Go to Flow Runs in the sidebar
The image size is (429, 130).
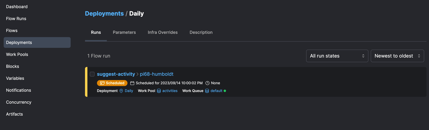click(16, 19)
